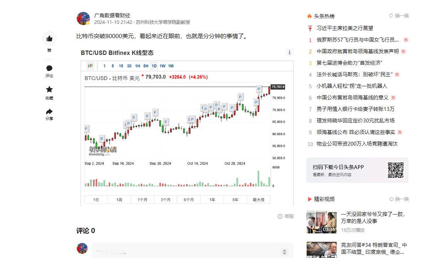The image size is (422, 258).
Task: Click the 精彩视频 play triangle icon
Action: [309, 199]
